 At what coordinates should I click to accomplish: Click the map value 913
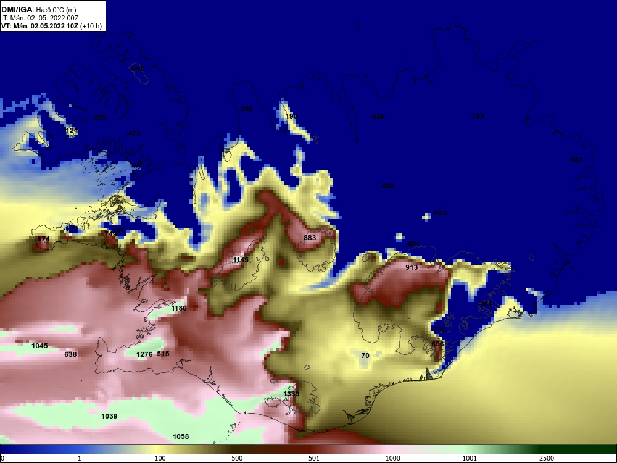point(412,267)
